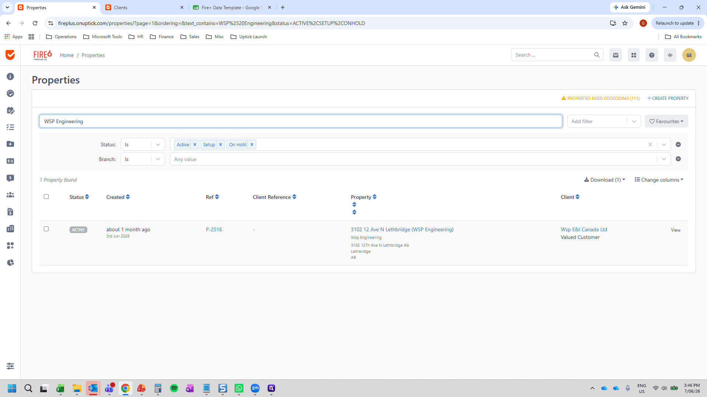Image resolution: width=707 pixels, height=397 pixels.
Task: Open the sliders settings icon at sidebar bottom
Action: 10,366
